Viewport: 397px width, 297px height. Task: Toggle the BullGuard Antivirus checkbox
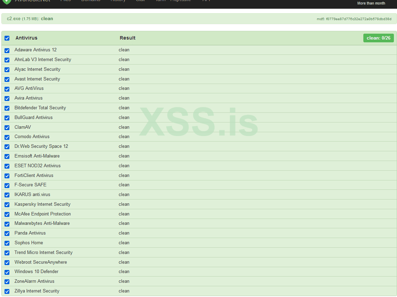click(x=7, y=118)
